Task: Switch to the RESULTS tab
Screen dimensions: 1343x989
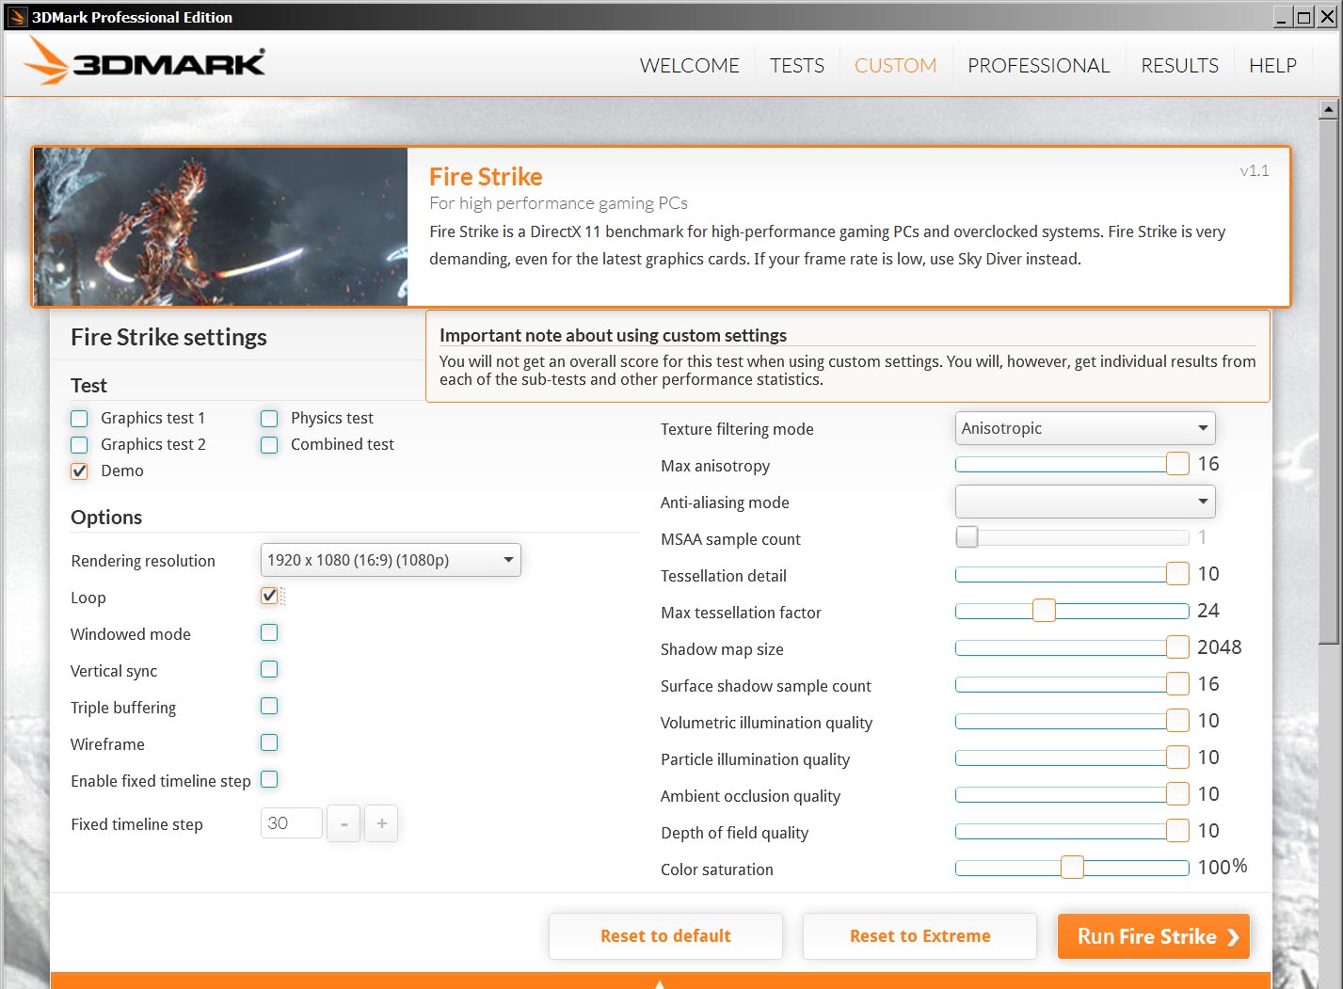Action: [1179, 66]
